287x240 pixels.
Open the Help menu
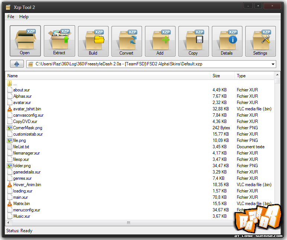tap(24, 17)
